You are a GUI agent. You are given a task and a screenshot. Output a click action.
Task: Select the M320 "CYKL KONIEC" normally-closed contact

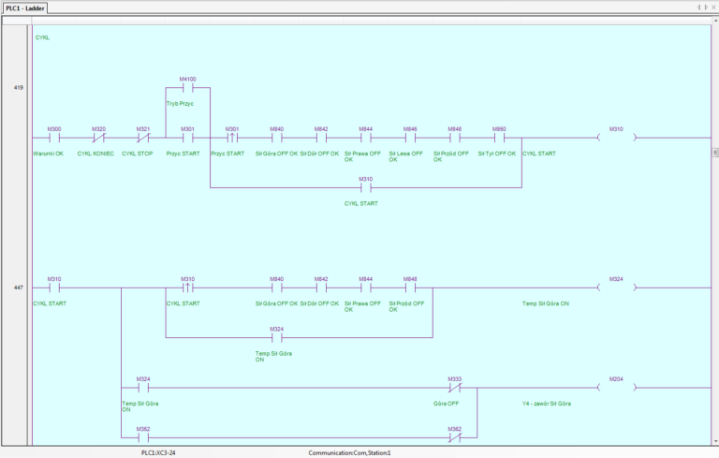[x=98, y=138]
